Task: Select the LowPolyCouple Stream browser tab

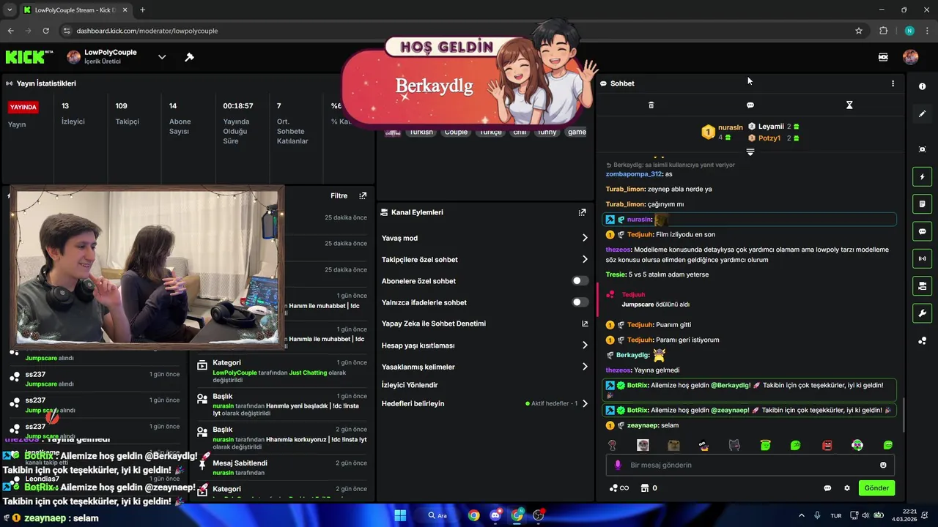Action: click(74, 10)
